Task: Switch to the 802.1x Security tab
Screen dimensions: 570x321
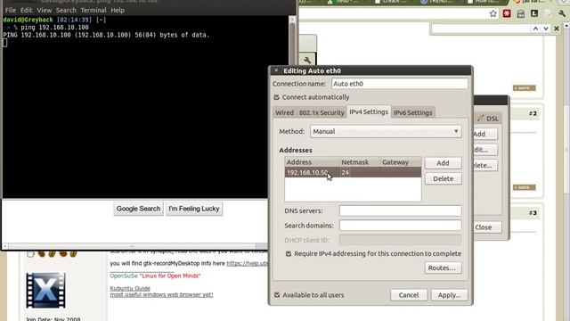Action: pyautogui.click(x=322, y=112)
